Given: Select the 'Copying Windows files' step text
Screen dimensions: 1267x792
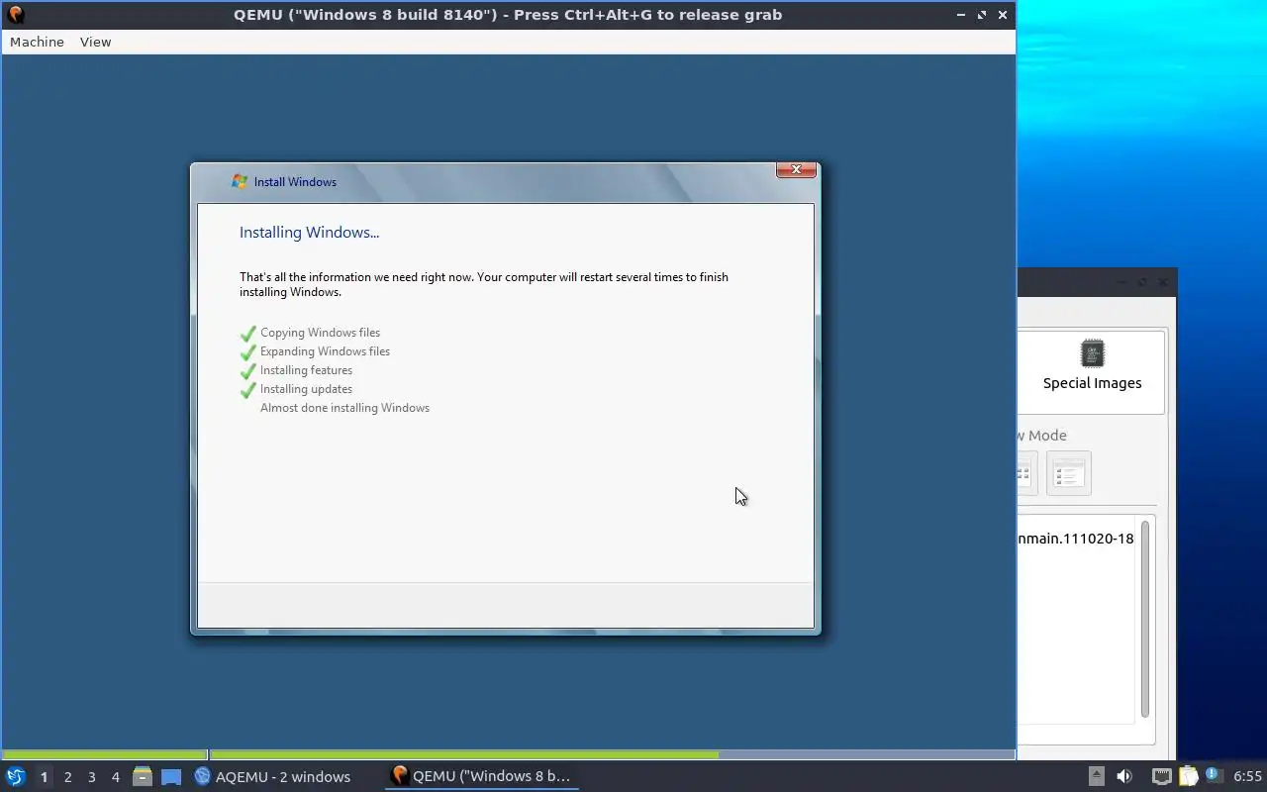Looking at the screenshot, I should (x=320, y=333).
